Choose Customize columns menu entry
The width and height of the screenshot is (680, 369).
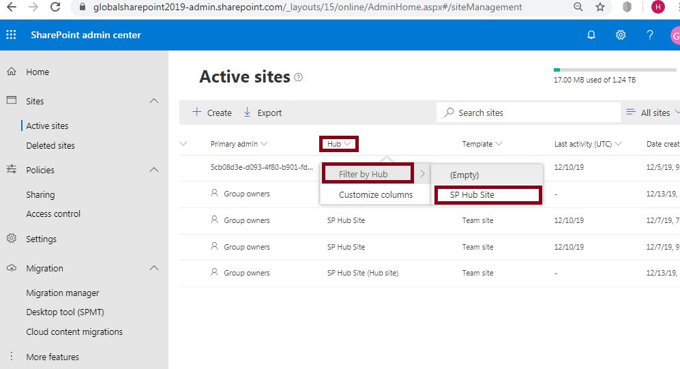(376, 194)
